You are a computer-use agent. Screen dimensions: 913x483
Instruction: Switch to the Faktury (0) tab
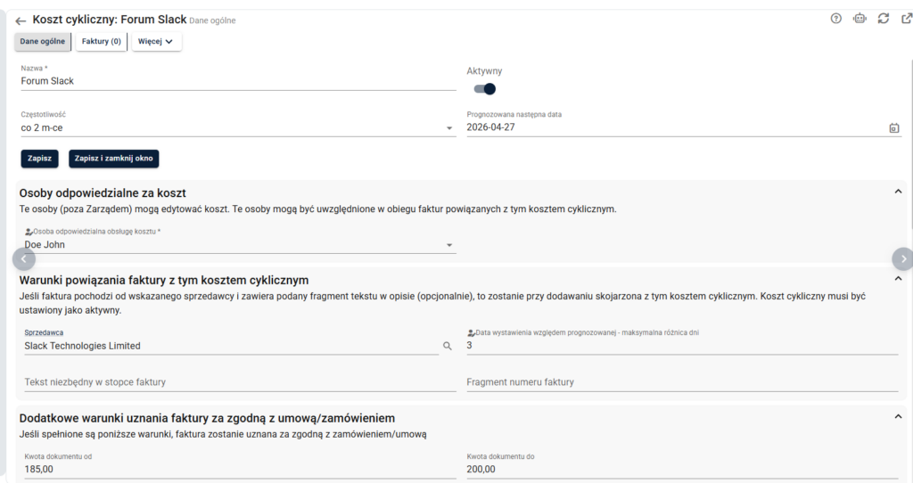[x=102, y=41]
